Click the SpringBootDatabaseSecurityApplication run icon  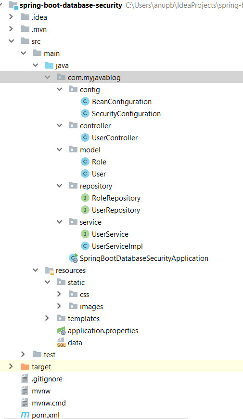tap(73, 258)
